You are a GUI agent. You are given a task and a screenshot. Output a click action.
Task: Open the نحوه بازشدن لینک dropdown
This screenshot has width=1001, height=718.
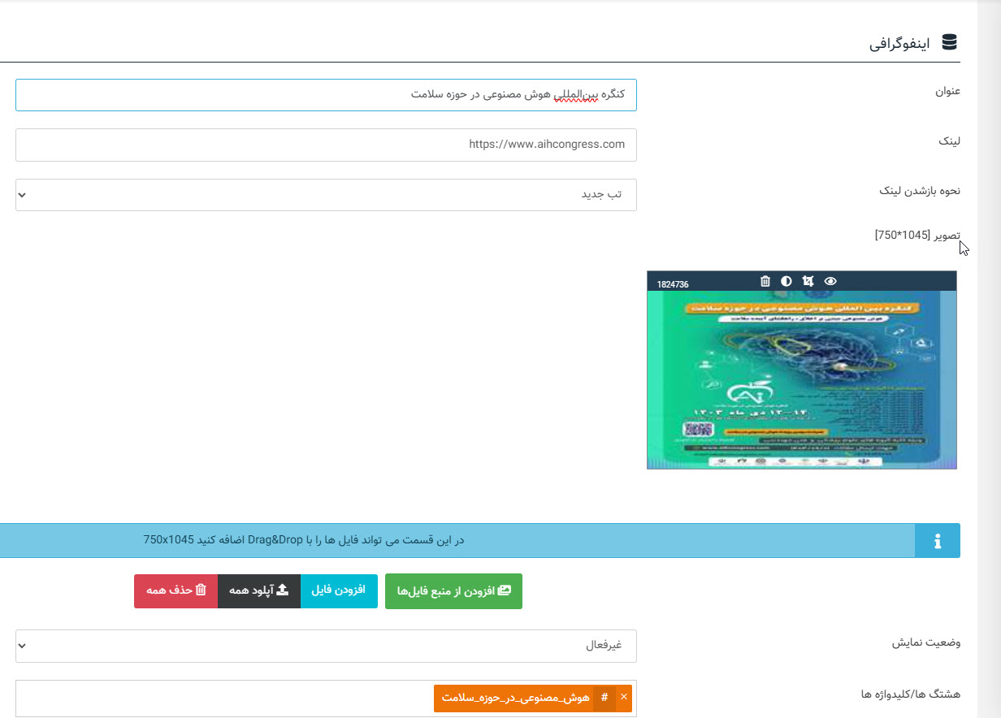[326, 195]
